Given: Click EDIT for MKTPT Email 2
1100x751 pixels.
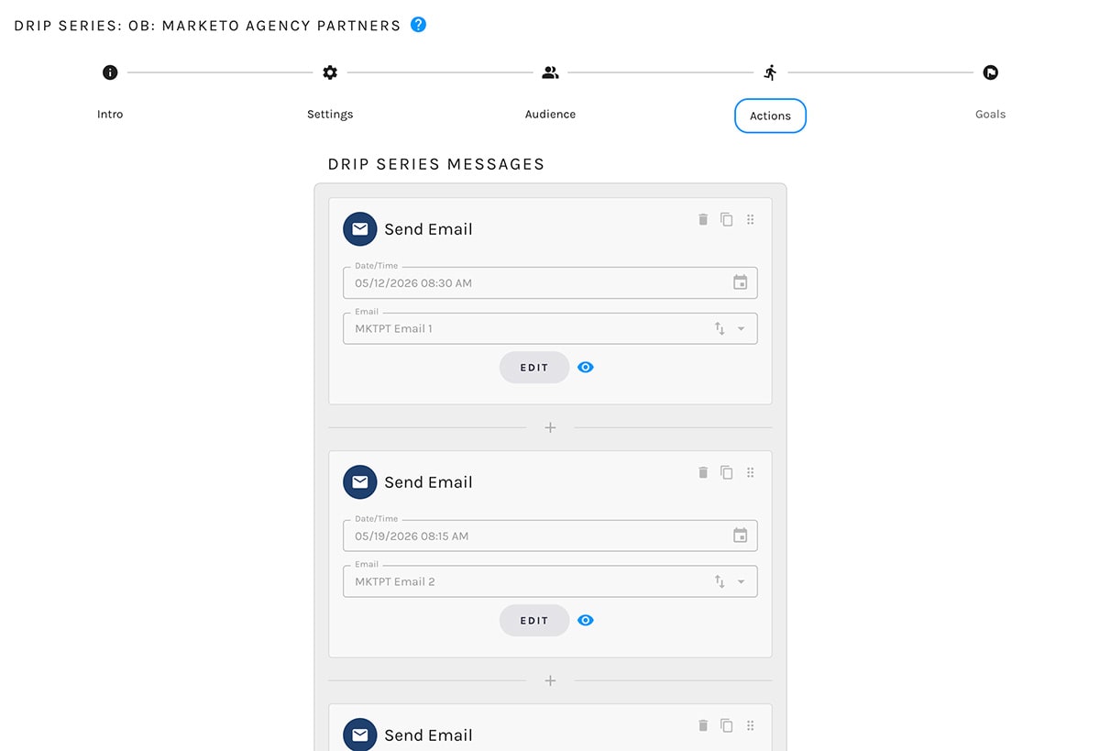Looking at the screenshot, I should [x=534, y=621].
